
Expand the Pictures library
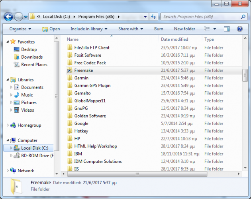(x=11, y=102)
